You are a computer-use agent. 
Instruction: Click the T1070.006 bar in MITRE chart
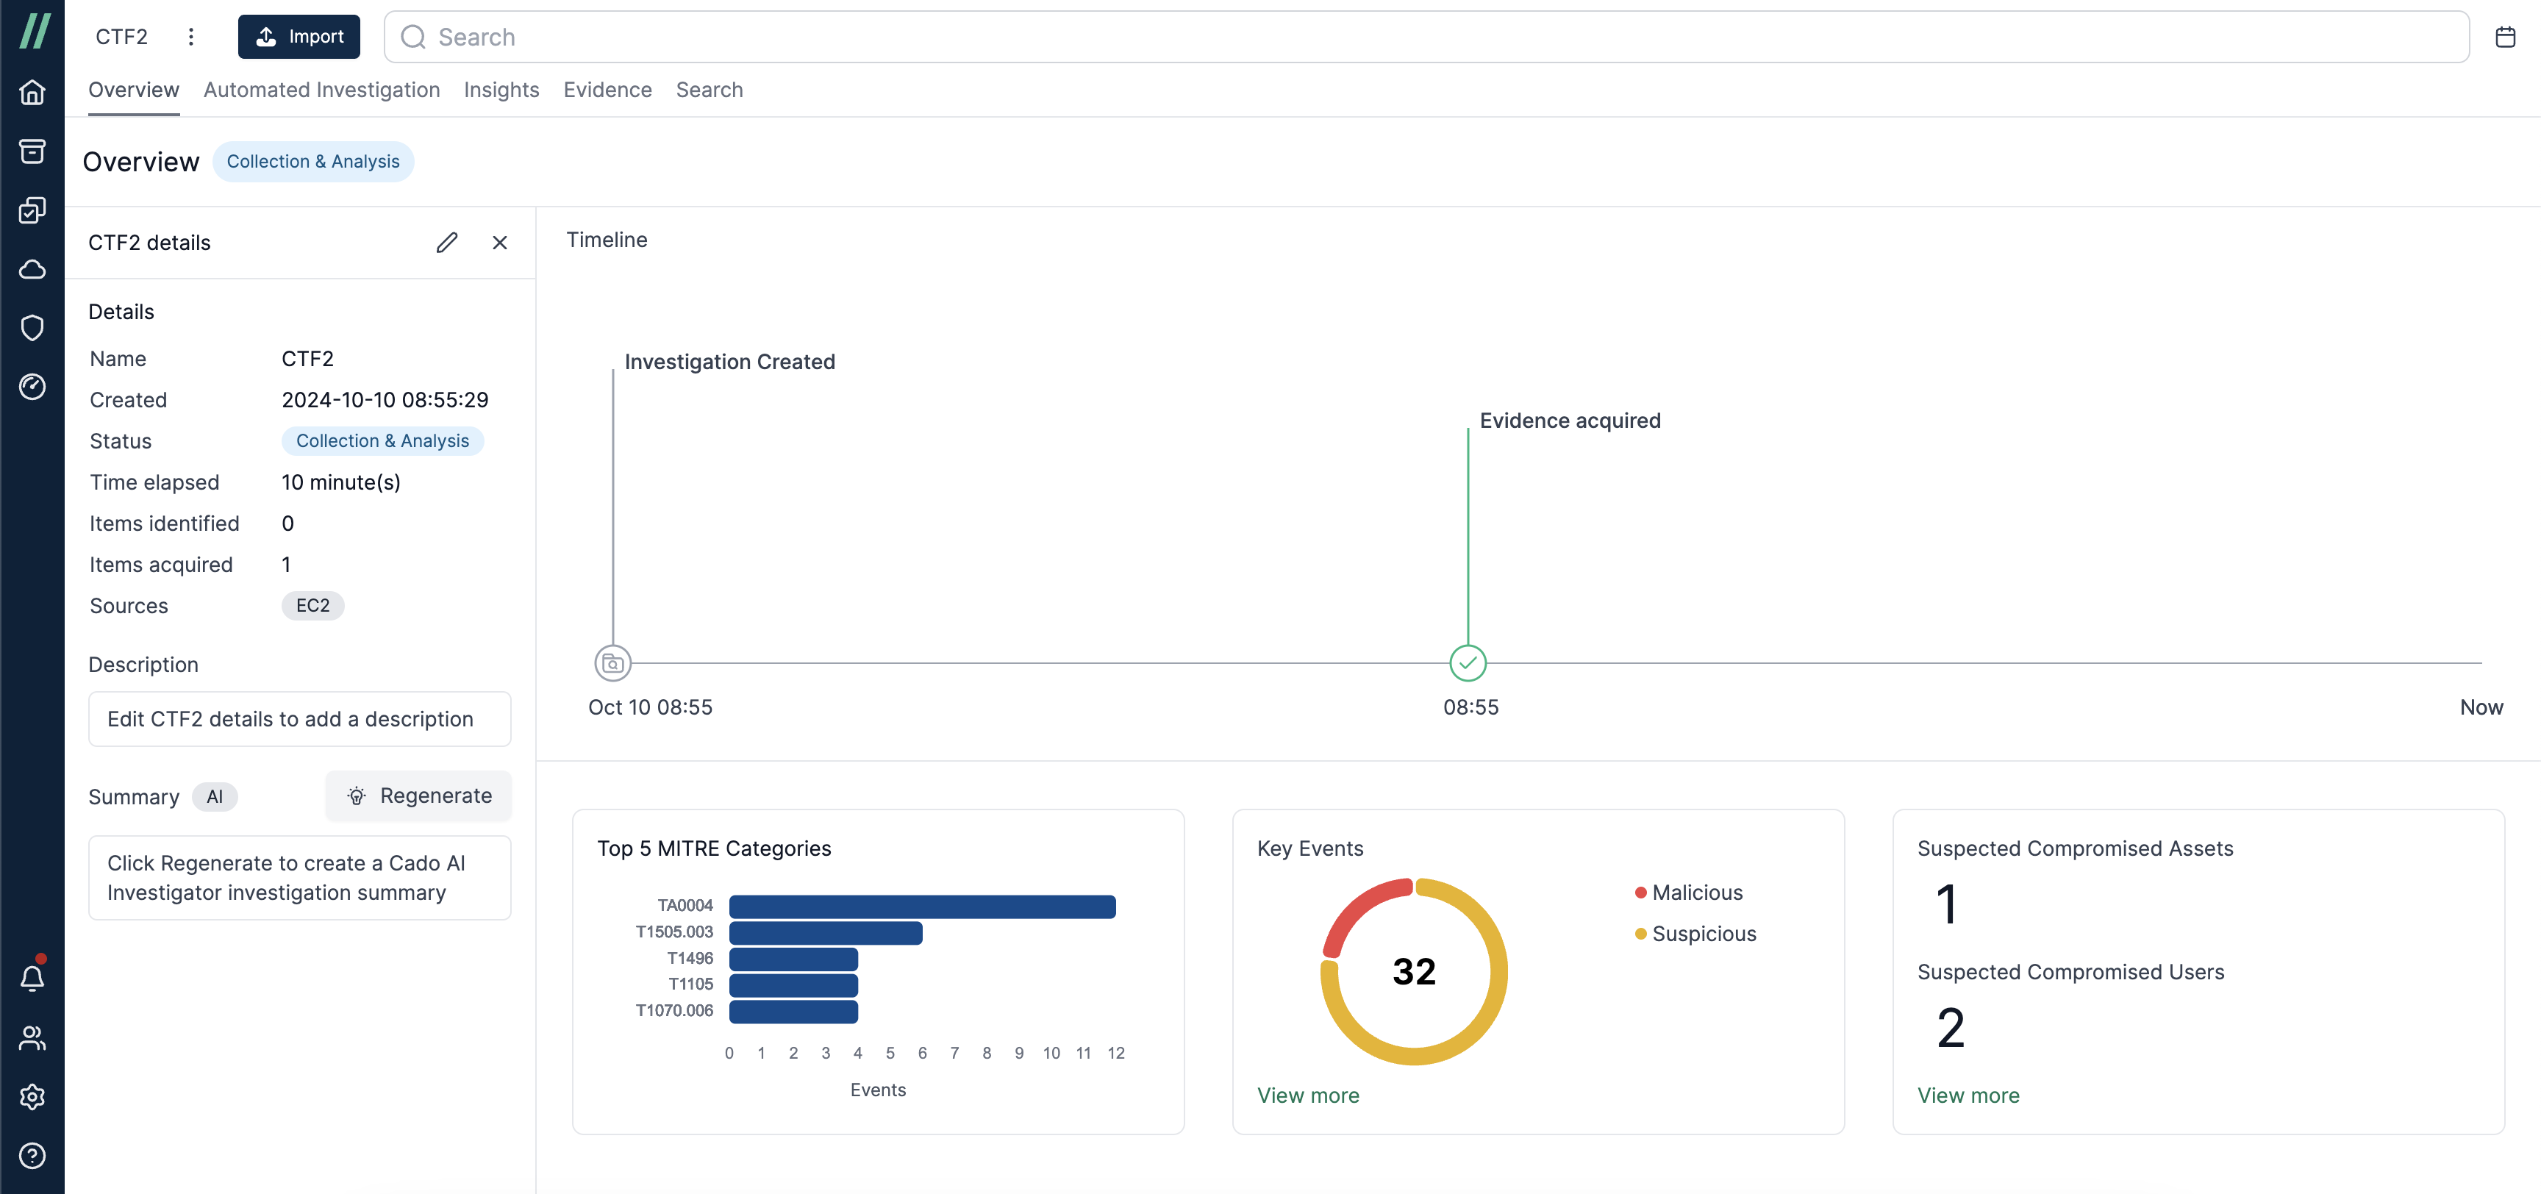pyautogui.click(x=793, y=1012)
